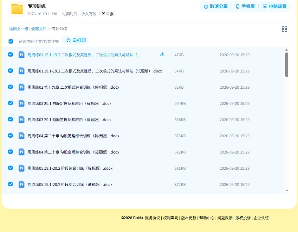Click the scrollbar down arrow

287,190
